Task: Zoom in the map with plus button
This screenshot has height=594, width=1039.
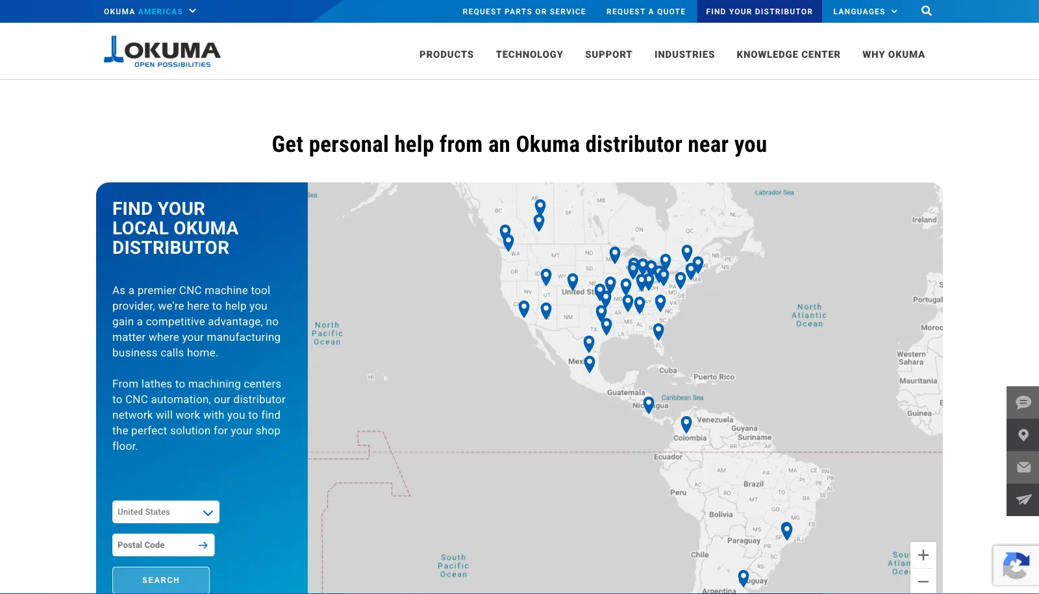Action: point(923,555)
